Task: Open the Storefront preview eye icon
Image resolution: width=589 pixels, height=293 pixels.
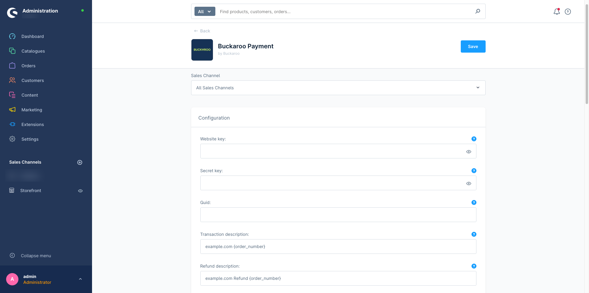Action: pos(80,191)
